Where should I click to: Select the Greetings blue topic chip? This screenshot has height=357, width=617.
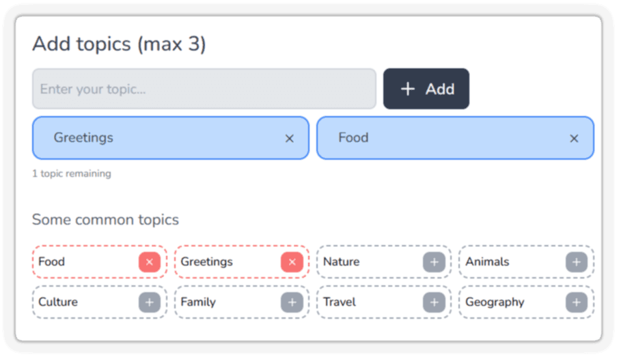tap(171, 138)
